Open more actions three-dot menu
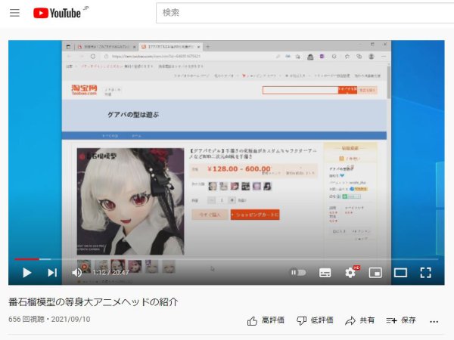This screenshot has height=340, width=454. [434, 321]
